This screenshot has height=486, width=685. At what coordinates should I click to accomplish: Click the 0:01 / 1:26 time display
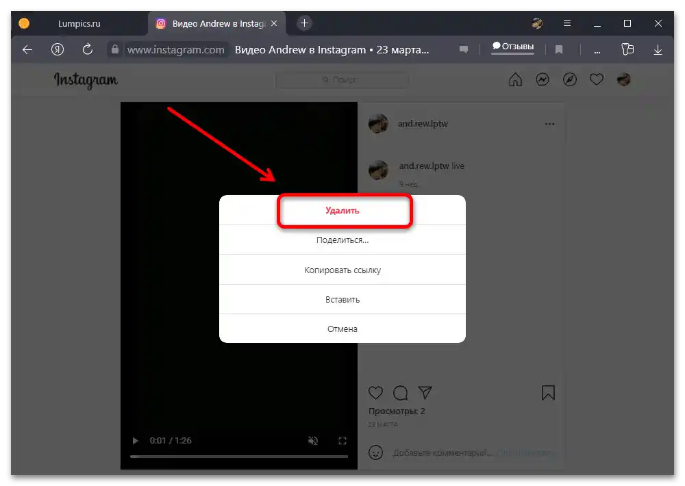[x=171, y=441]
